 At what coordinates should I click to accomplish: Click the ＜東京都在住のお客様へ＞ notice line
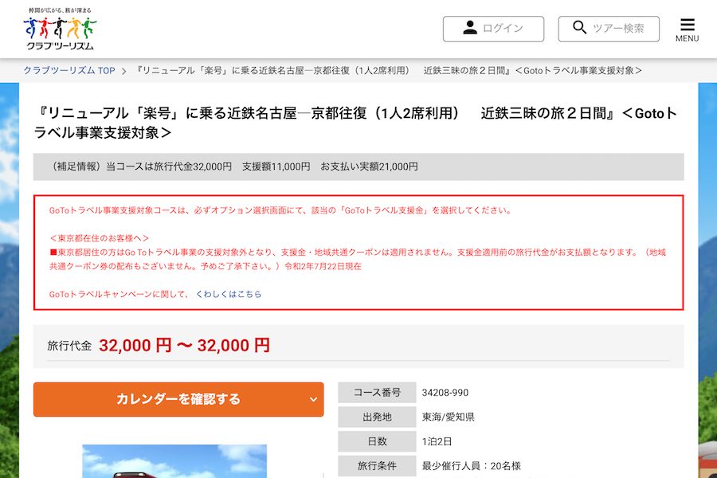click(x=100, y=238)
